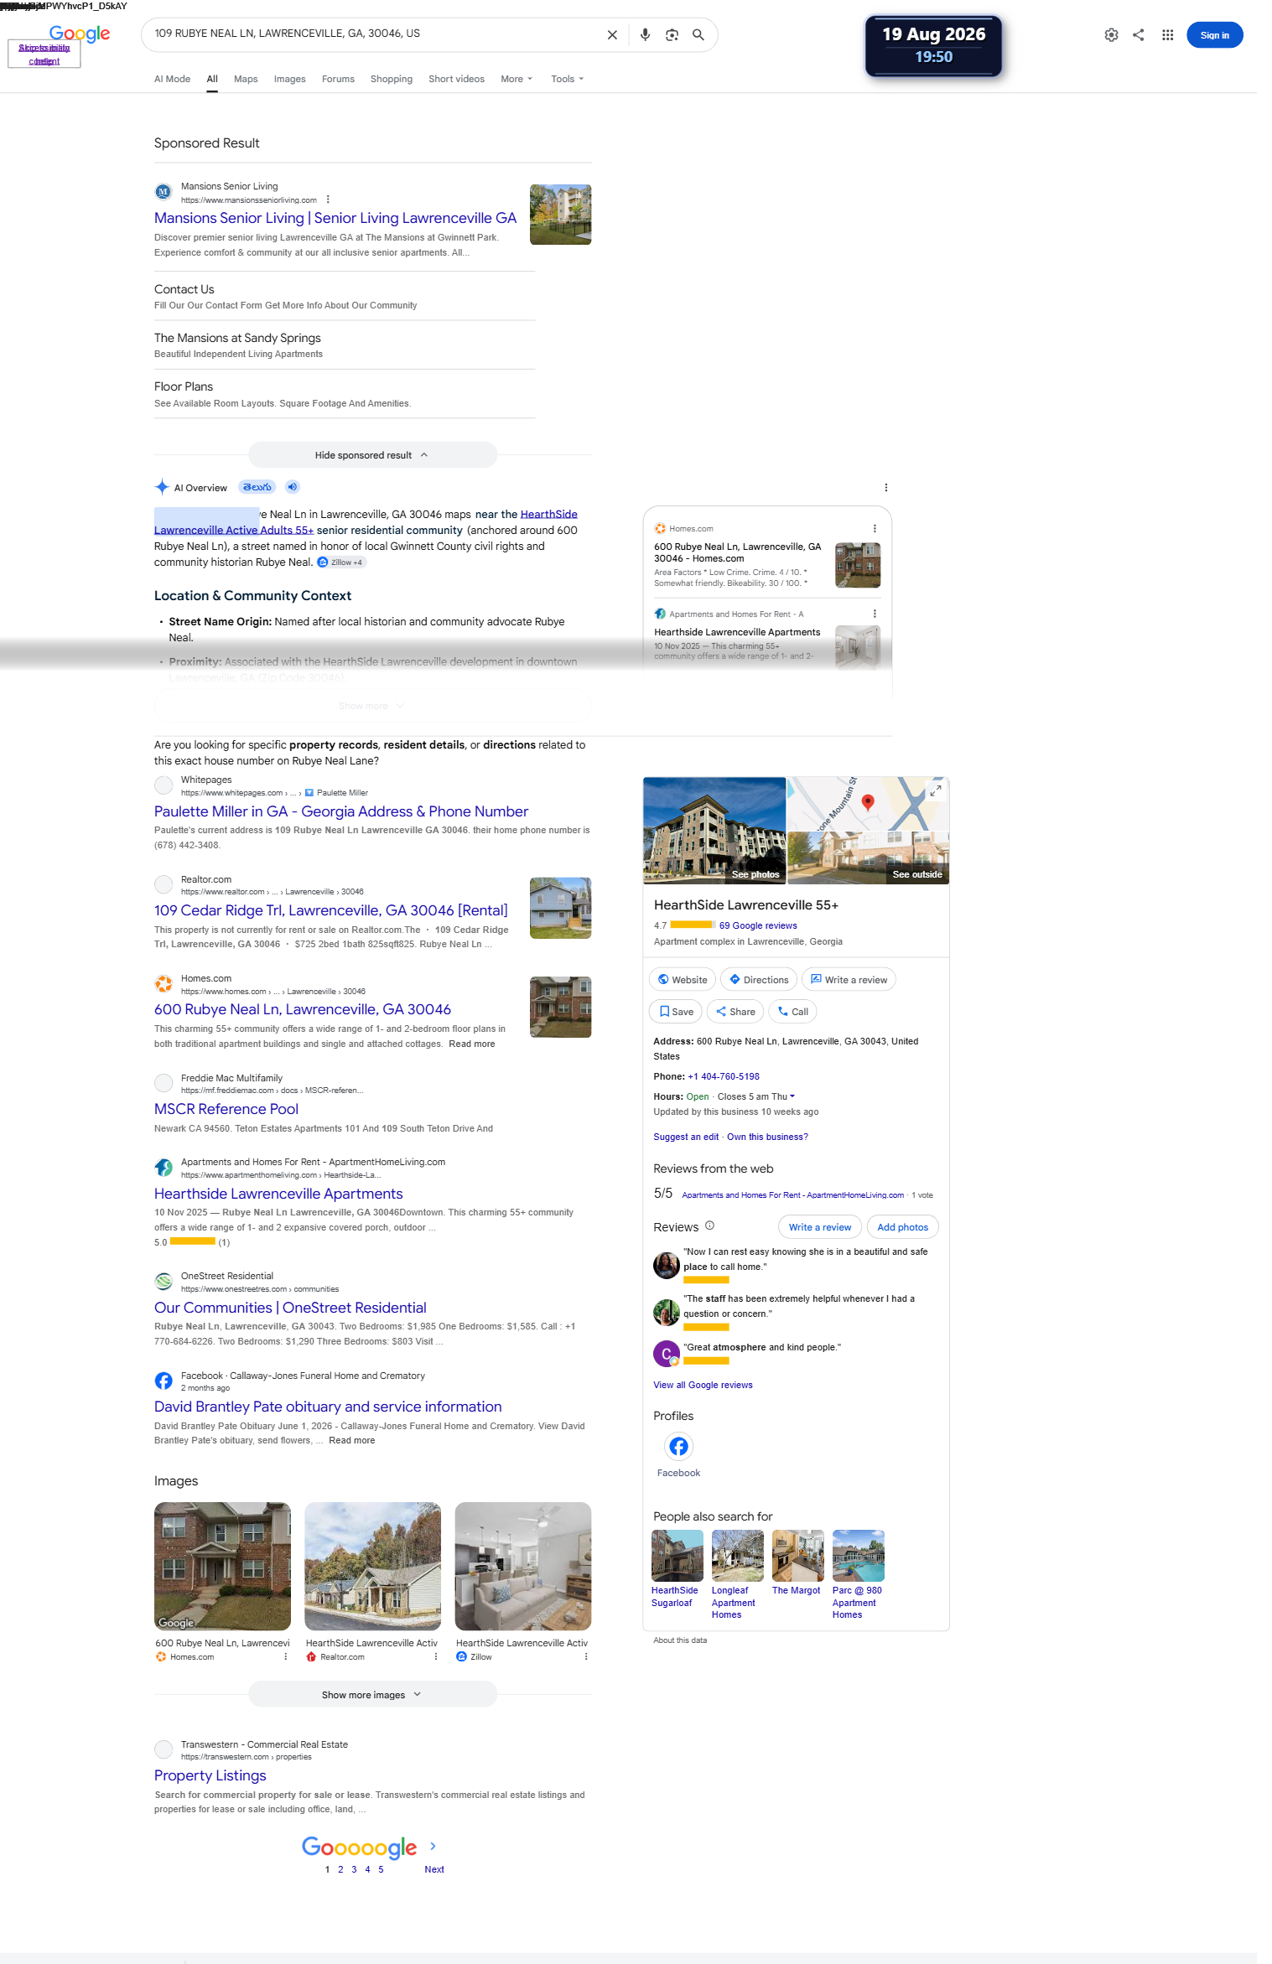Open See photos thumbnail of HearthSide
The height and width of the screenshot is (1964, 1272).
point(714,831)
